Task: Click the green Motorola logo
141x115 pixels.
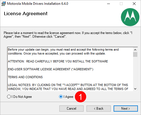Action: click(x=130, y=17)
